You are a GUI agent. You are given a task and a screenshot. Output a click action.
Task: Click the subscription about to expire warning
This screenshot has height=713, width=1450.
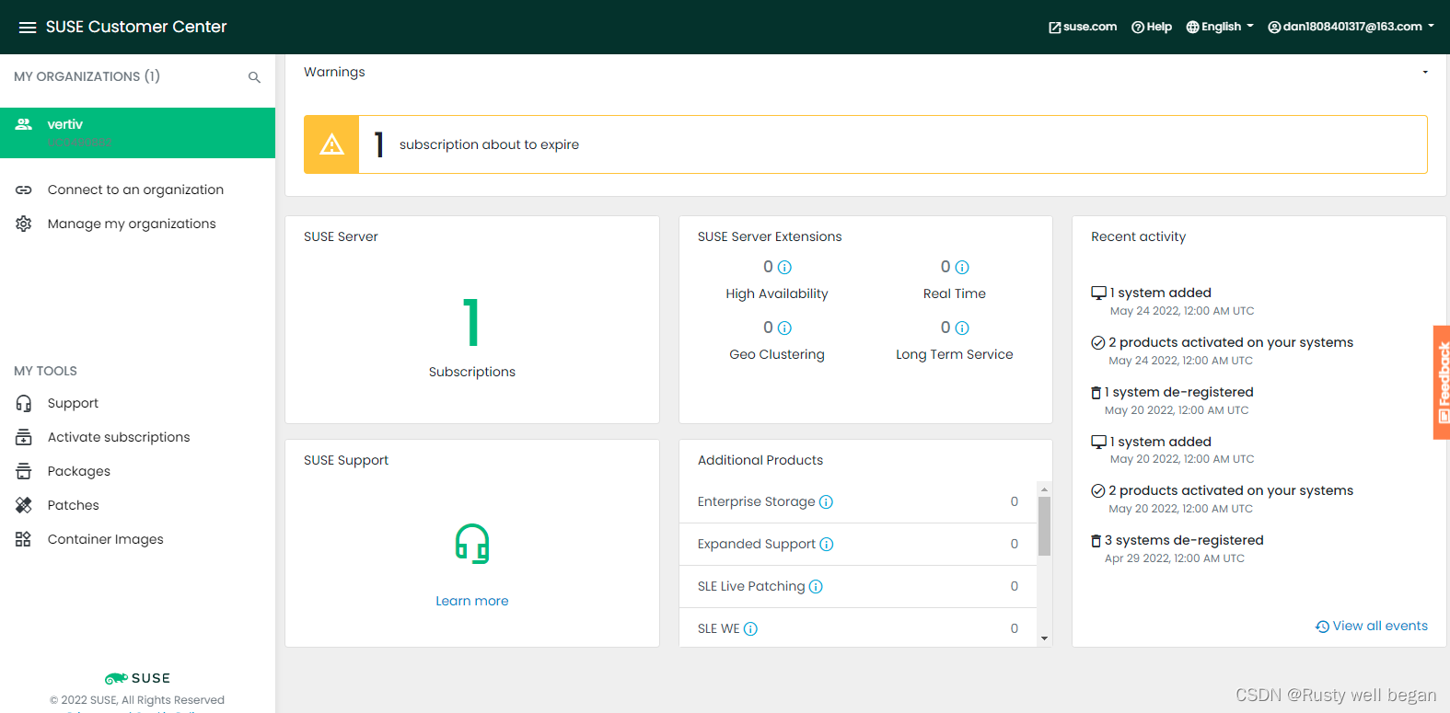865,144
